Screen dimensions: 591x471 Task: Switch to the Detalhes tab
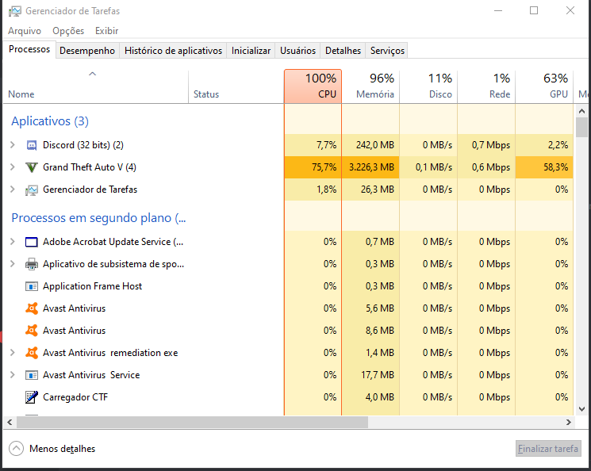[343, 51]
